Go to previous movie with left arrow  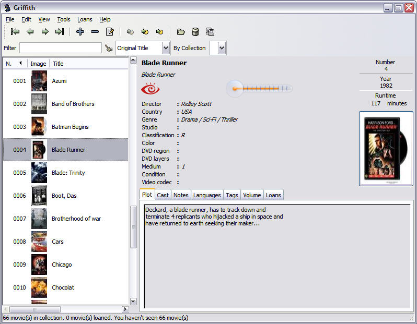pos(30,32)
